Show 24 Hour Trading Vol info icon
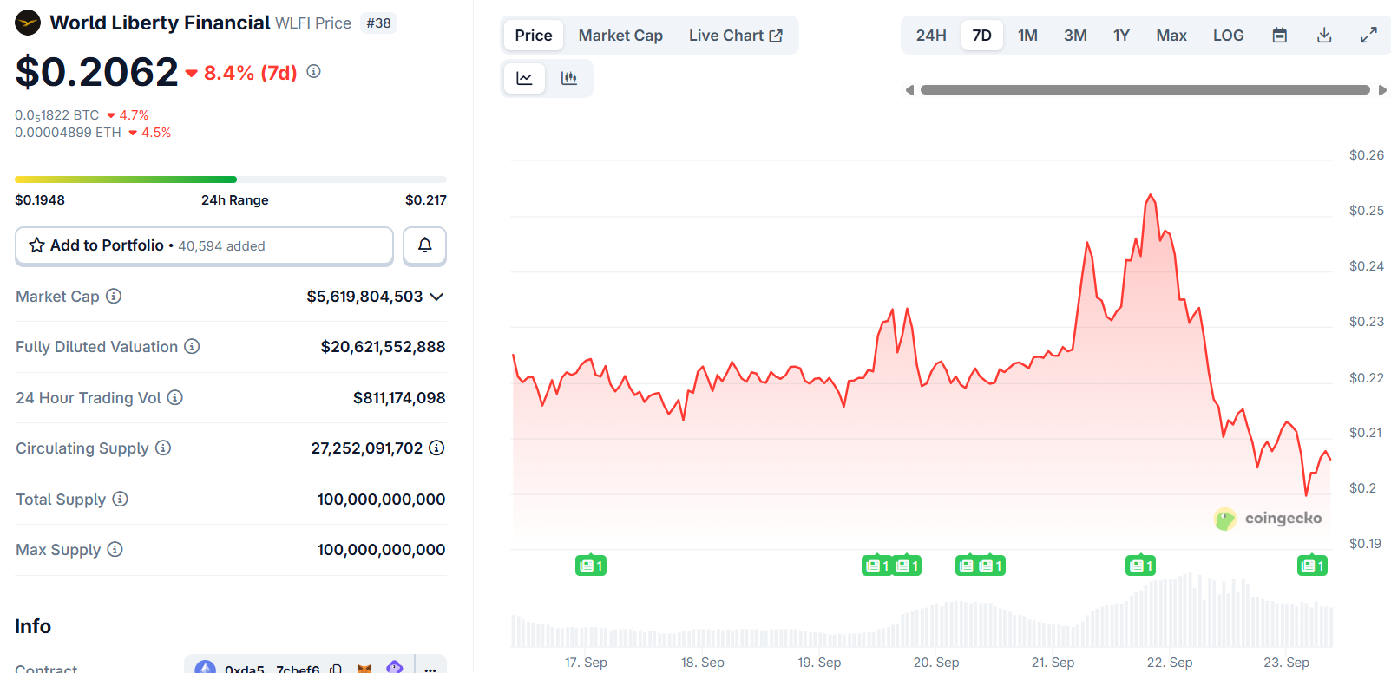 [x=175, y=397]
